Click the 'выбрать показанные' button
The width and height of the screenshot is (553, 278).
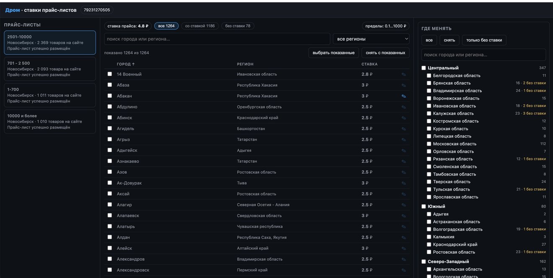point(333,53)
